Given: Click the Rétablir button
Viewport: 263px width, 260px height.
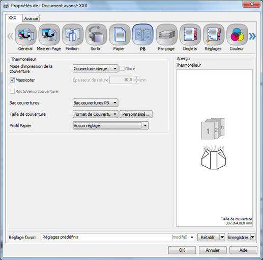Looking at the screenshot, I should [x=209, y=237].
